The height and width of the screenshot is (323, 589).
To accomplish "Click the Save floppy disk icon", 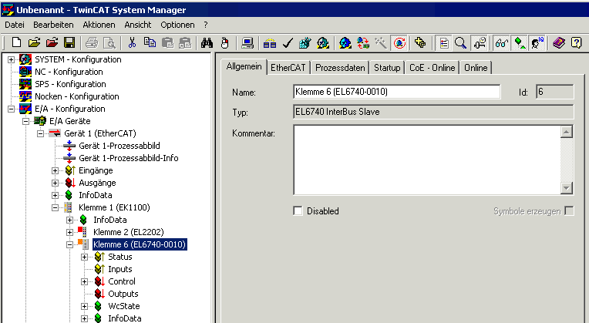I will [x=69, y=42].
